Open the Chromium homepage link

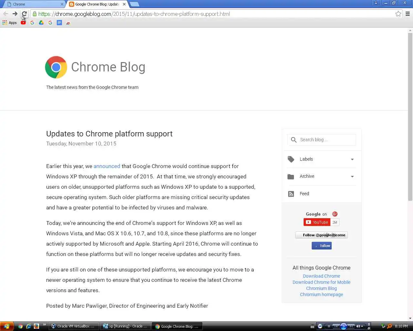click(321, 294)
